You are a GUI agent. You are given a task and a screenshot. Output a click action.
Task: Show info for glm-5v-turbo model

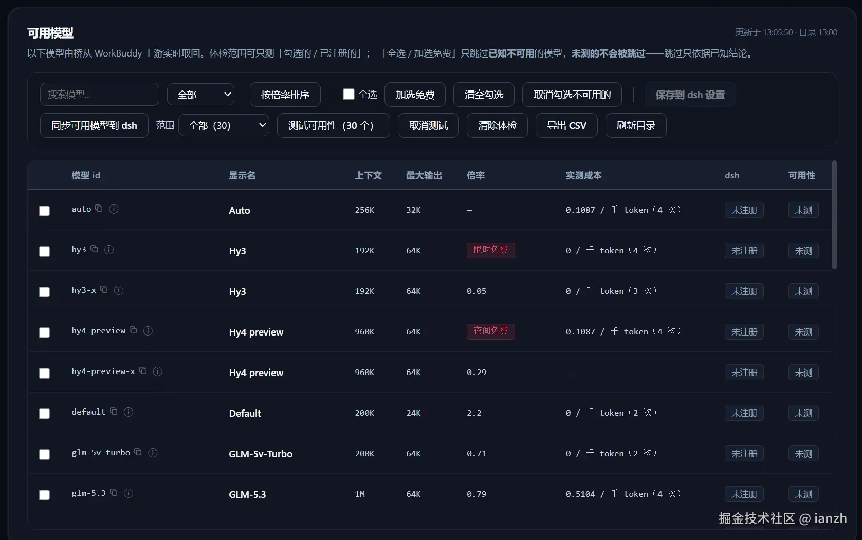pos(153,452)
